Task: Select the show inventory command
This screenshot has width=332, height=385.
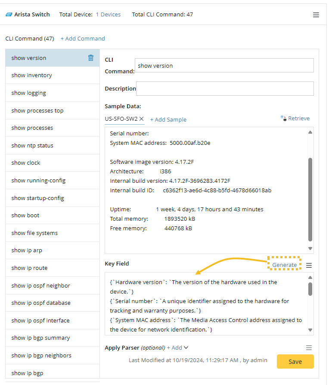Action: coord(31,75)
